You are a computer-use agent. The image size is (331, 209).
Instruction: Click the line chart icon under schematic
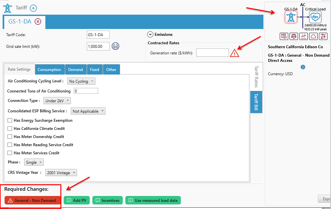tap(304, 36)
